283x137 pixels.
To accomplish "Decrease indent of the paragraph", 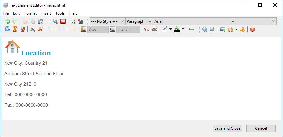I will tap(146, 29).
